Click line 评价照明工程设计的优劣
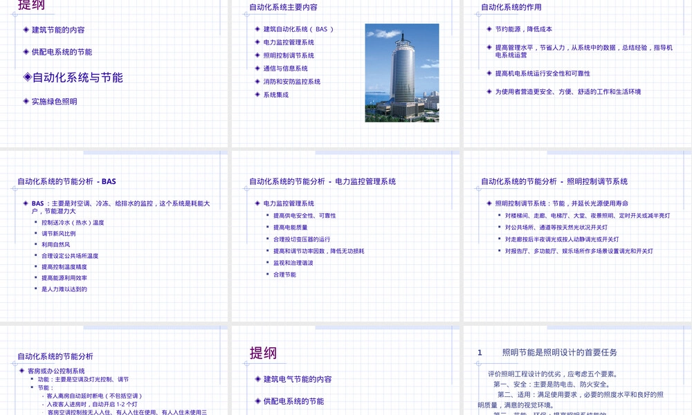The image size is (692, 415). (552, 374)
